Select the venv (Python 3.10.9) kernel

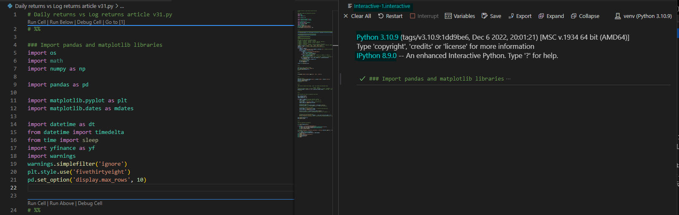[643, 16]
